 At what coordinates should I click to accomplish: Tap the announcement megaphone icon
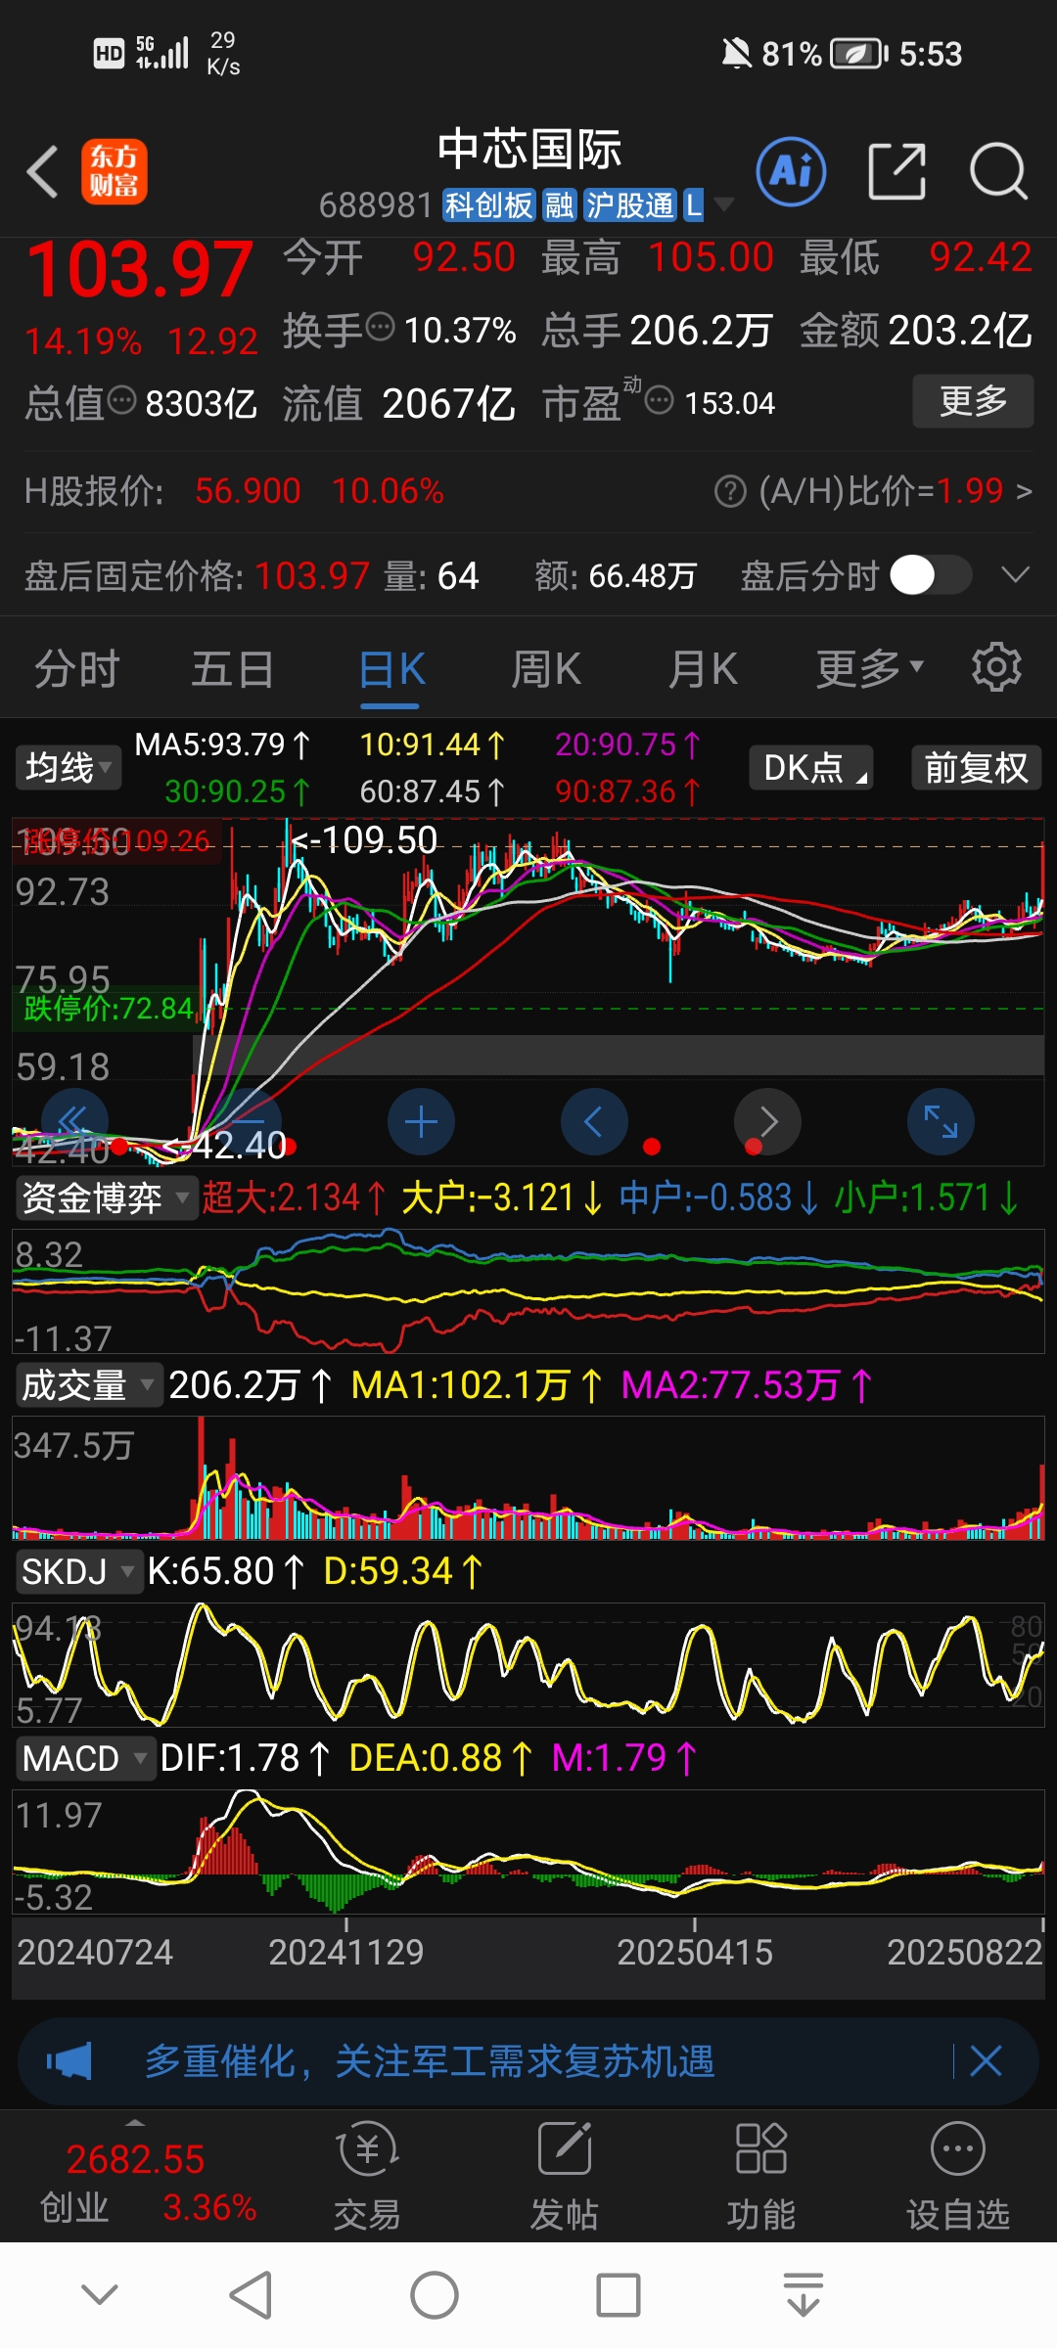click(x=70, y=2061)
